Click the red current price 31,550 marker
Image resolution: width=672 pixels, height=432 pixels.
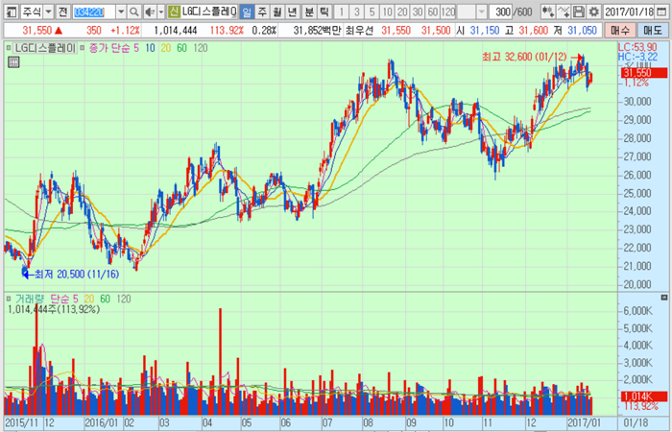point(638,73)
